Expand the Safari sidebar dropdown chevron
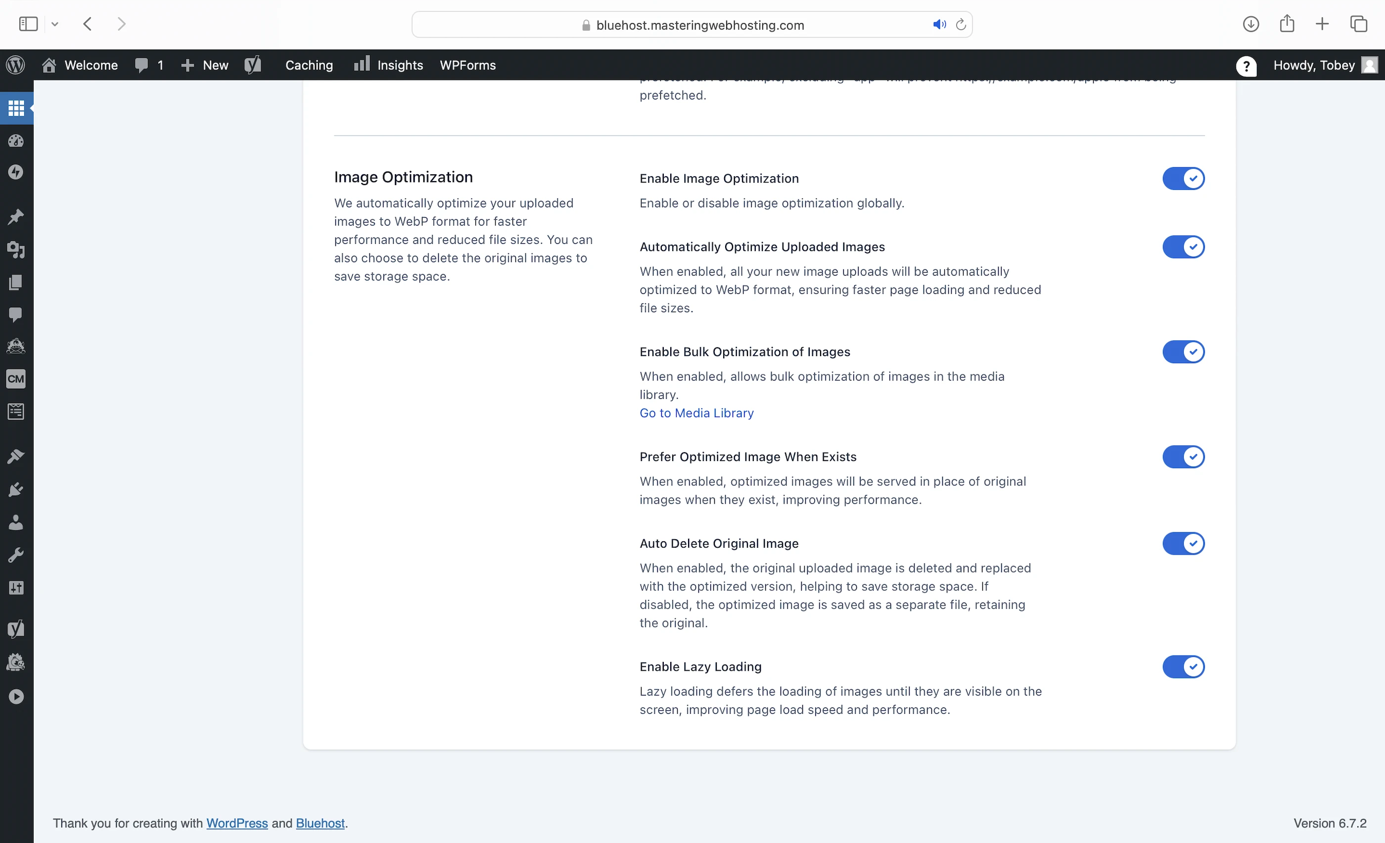The height and width of the screenshot is (843, 1385). click(x=54, y=24)
